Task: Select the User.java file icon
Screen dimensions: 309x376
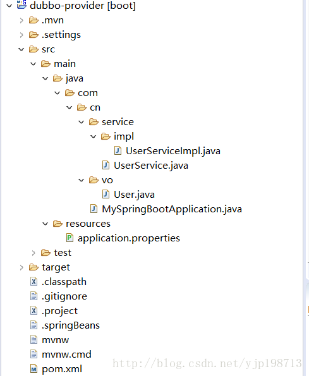Action: [106, 194]
